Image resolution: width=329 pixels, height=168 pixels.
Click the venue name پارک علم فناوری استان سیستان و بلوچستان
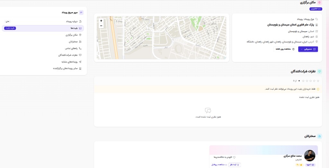click(290, 25)
